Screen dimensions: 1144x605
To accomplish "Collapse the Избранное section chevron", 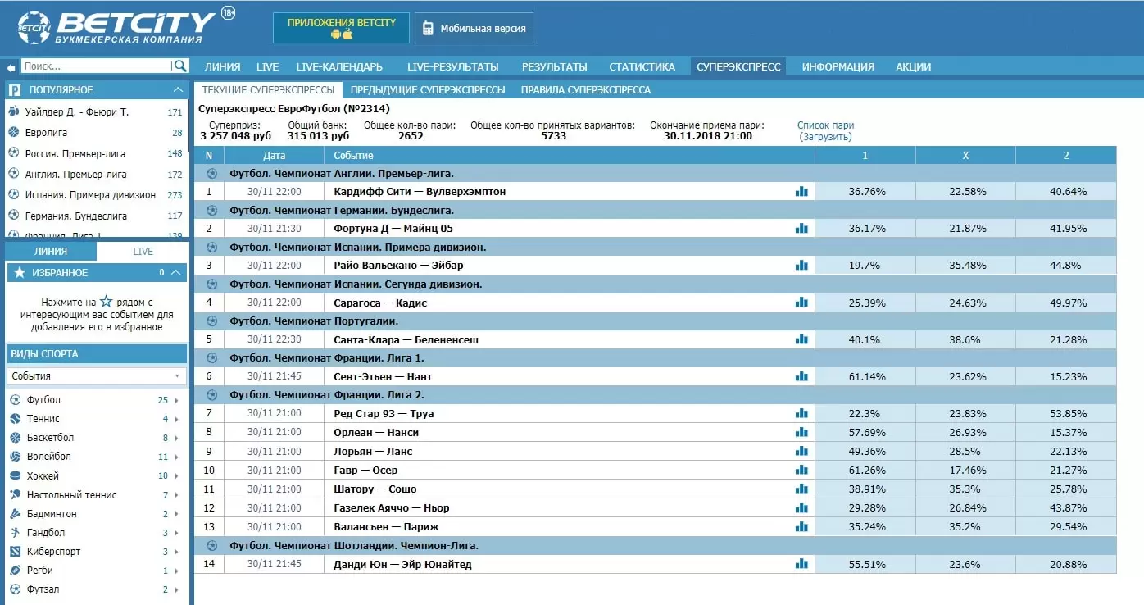I will click(178, 273).
